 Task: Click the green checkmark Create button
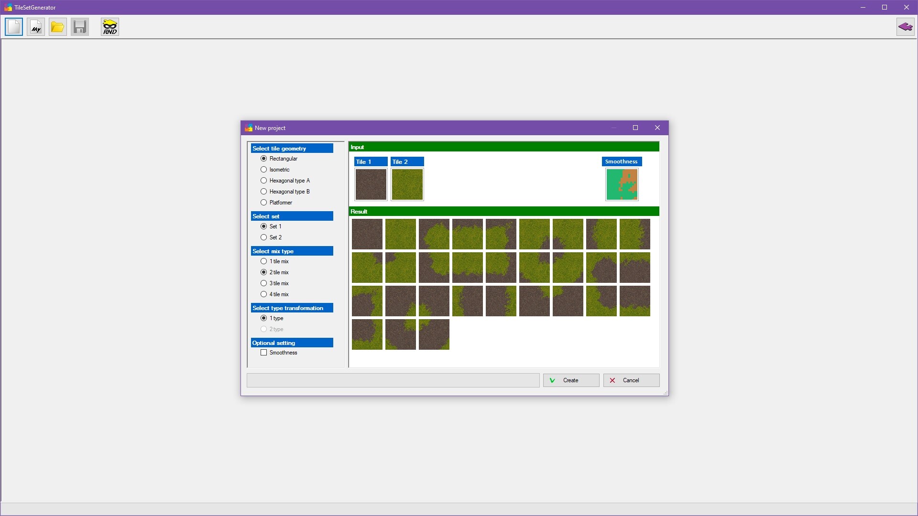pos(571,380)
